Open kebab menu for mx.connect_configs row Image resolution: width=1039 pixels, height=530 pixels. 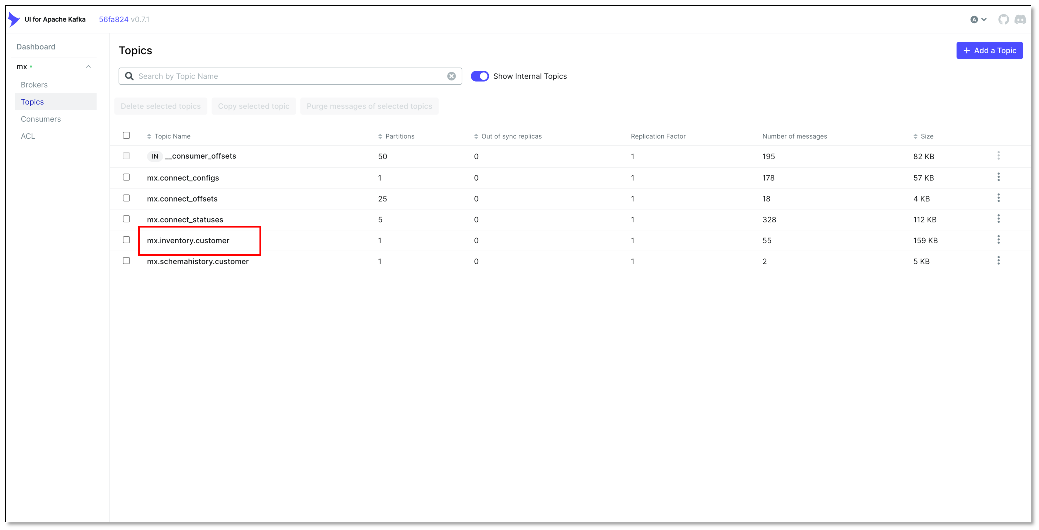(998, 177)
